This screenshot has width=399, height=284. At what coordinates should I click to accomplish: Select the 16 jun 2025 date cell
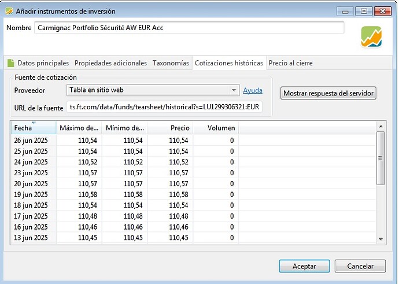pyautogui.click(x=31, y=227)
